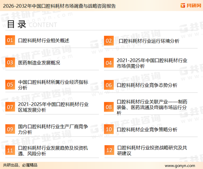Click the orange 07 chapter badge
This screenshot has height=169, width=203.
(x=10, y=107)
